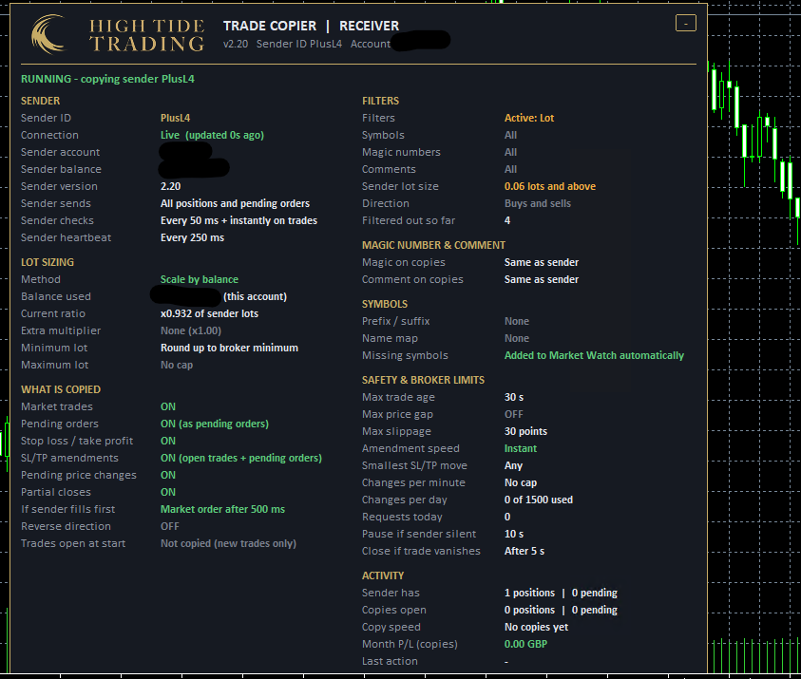Click the Copy speed 'No copies yet'
The image size is (801, 679).
tap(536, 628)
